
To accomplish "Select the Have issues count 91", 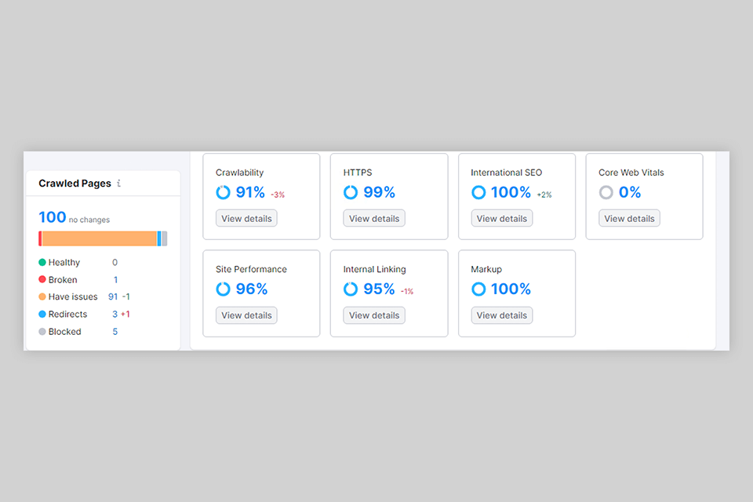I will 113,297.
